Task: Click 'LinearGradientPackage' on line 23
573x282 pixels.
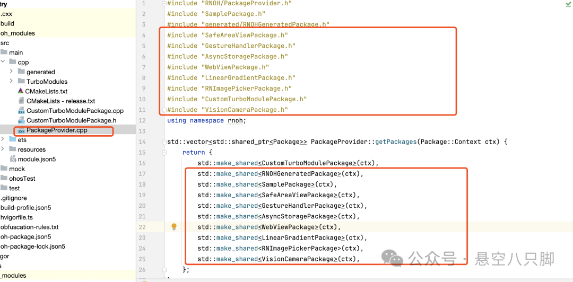Action: tap(301, 238)
